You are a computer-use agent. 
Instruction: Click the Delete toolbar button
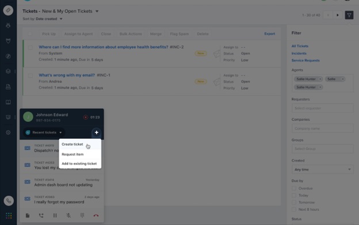coord(203,34)
